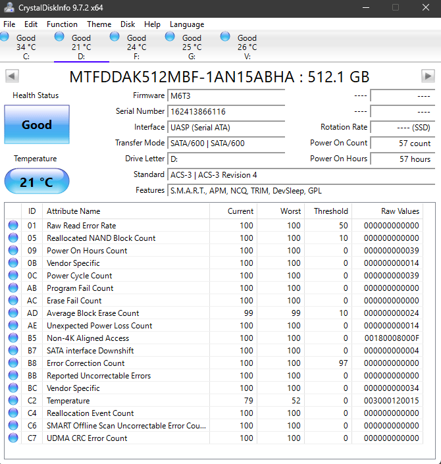Select the G: drive status tab
441x464 pixels.
[192, 47]
